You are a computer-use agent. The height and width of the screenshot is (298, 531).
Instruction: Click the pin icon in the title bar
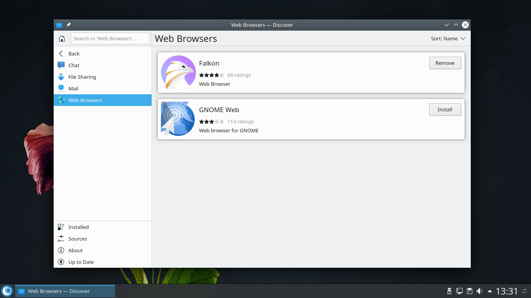(68, 25)
